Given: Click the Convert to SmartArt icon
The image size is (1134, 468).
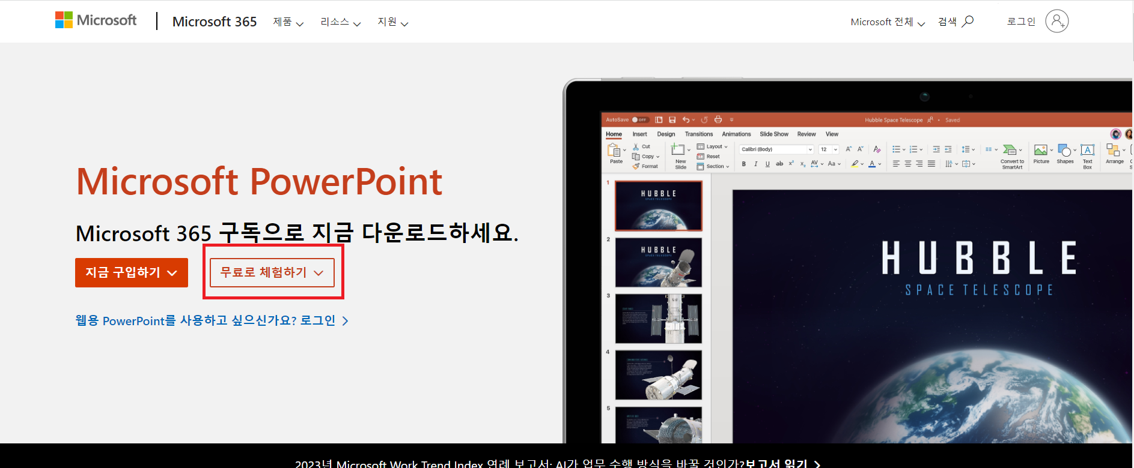Looking at the screenshot, I should [1010, 149].
